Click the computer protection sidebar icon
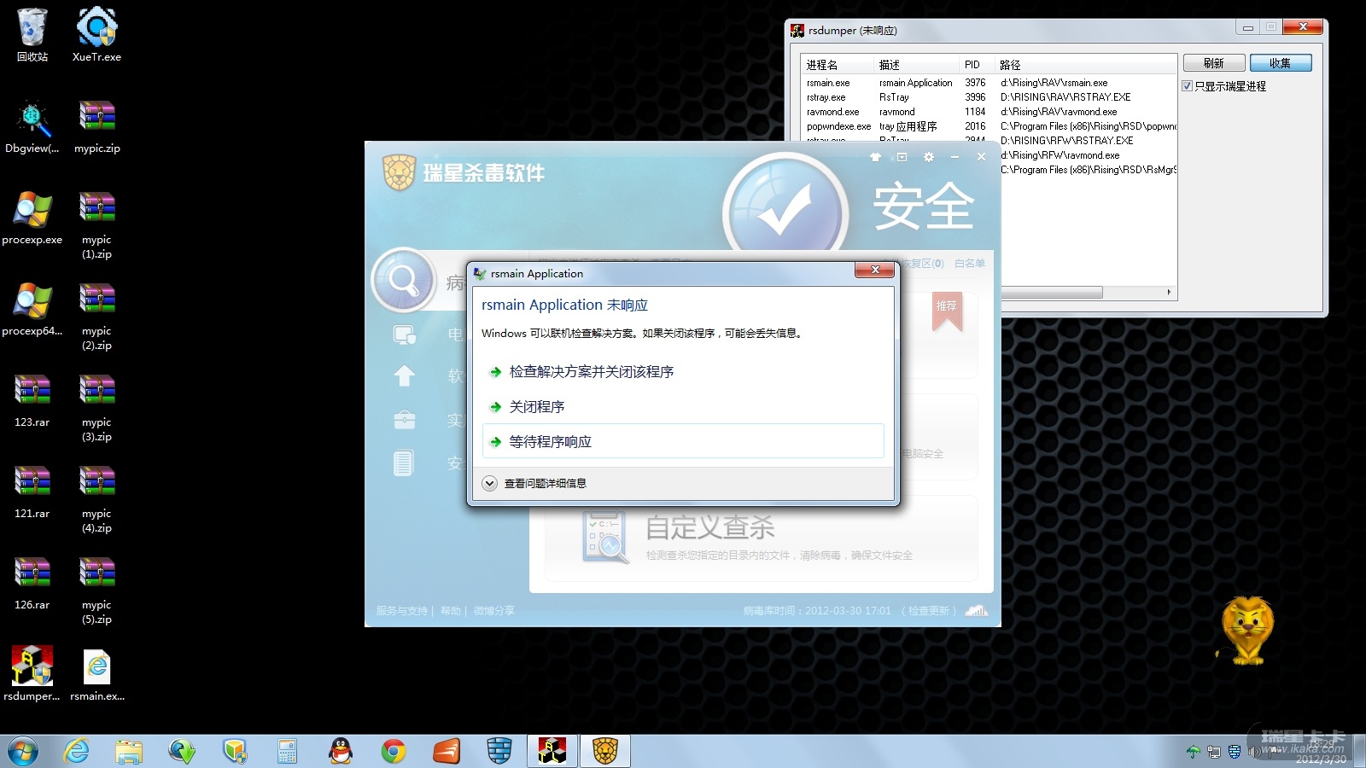 pos(405,335)
